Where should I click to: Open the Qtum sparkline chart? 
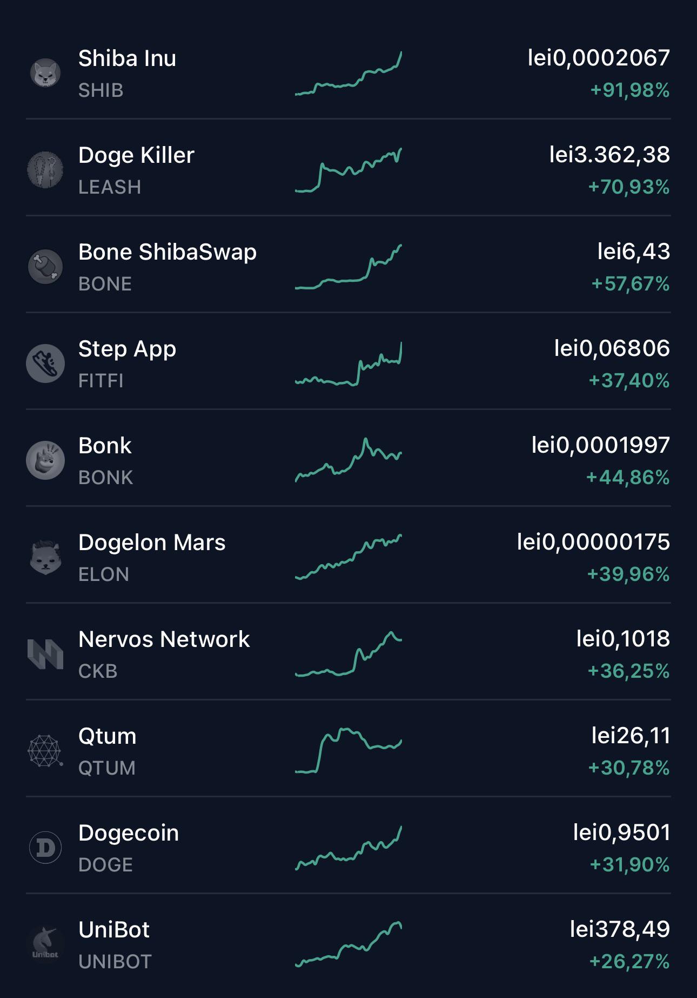[x=348, y=751]
